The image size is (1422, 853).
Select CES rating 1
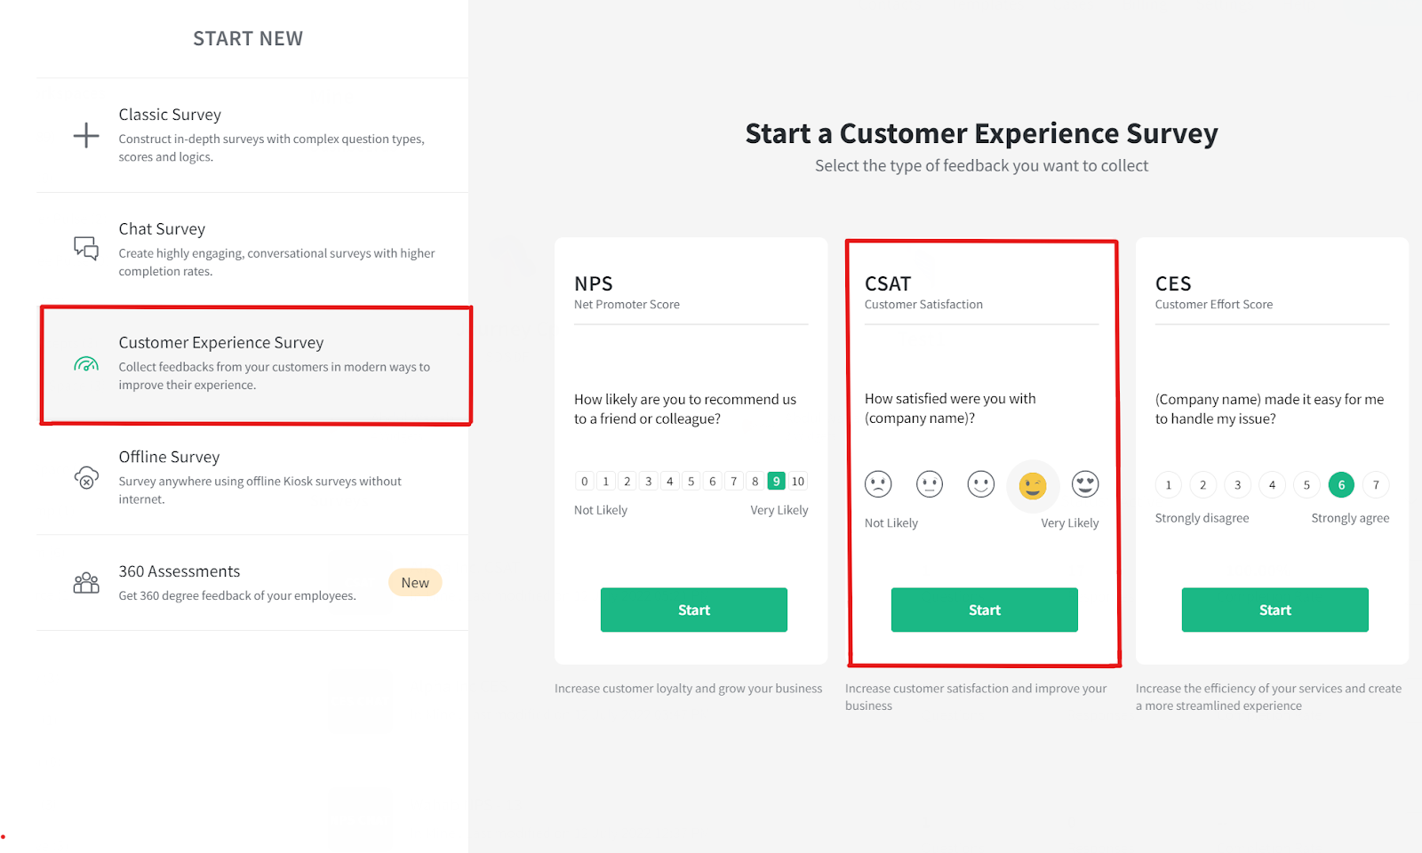pyautogui.click(x=1169, y=485)
